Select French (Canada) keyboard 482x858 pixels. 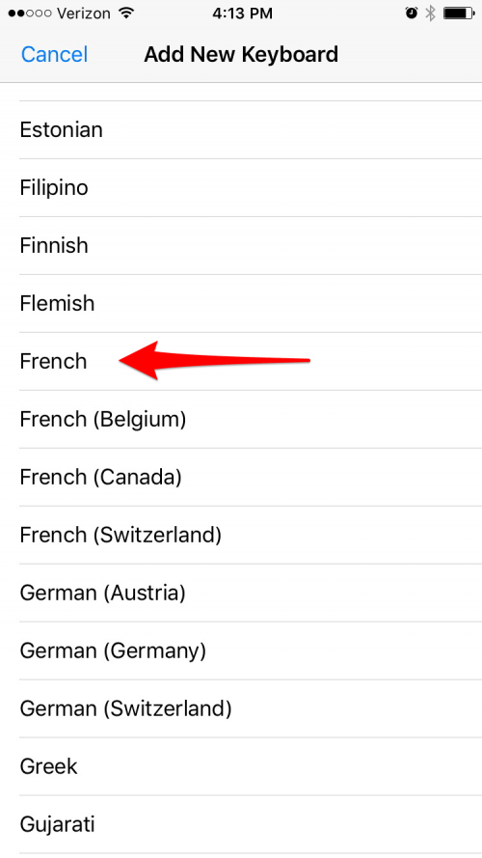pos(241,477)
